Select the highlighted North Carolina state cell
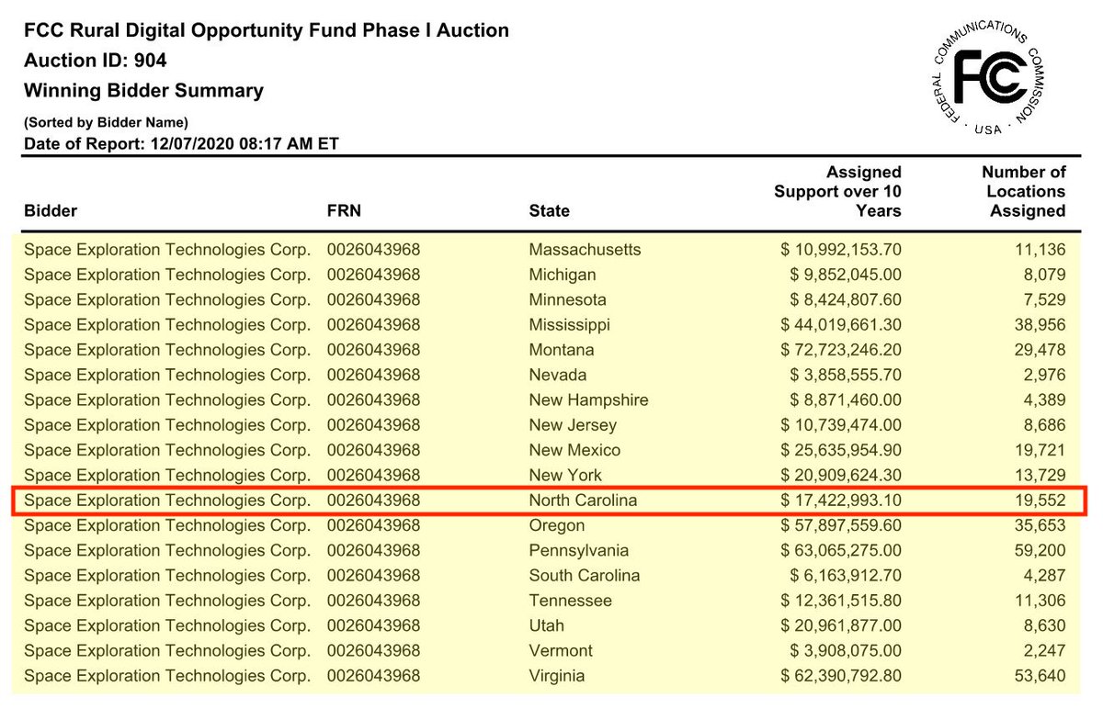This screenshot has width=1103, height=720. (x=583, y=501)
